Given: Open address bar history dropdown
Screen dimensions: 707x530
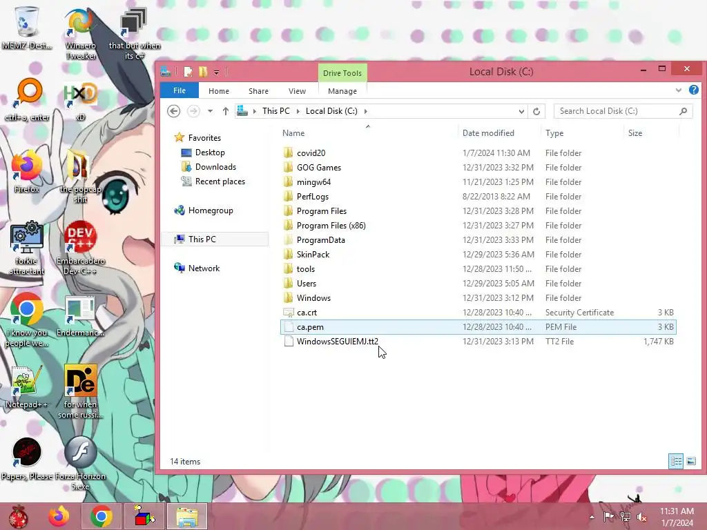Looking at the screenshot, I should click(x=521, y=111).
